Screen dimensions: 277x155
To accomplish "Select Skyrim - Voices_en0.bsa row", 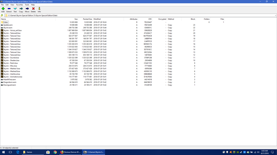I will (x=12, y=31).
